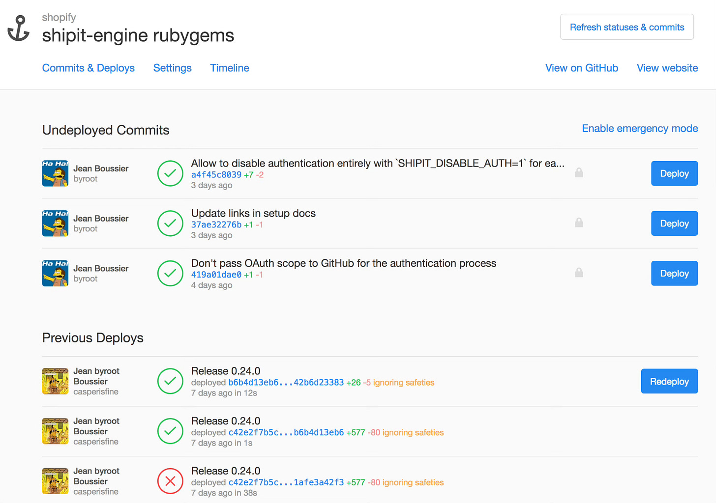Deploy the 'Update links in setup docs' commit
Viewport: 716px width, 503px height.
click(x=674, y=223)
